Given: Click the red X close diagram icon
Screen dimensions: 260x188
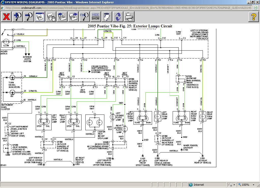Looking at the screenshot, I should point(7,17).
